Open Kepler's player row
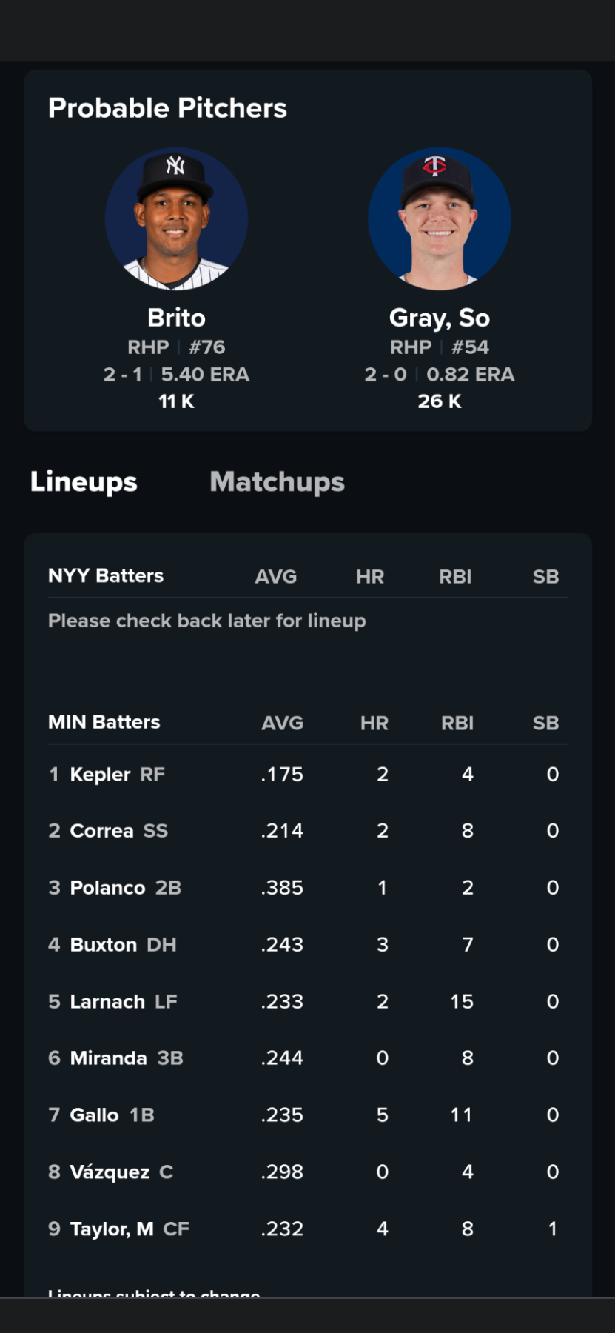 pyautogui.click(x=100, y=775)
